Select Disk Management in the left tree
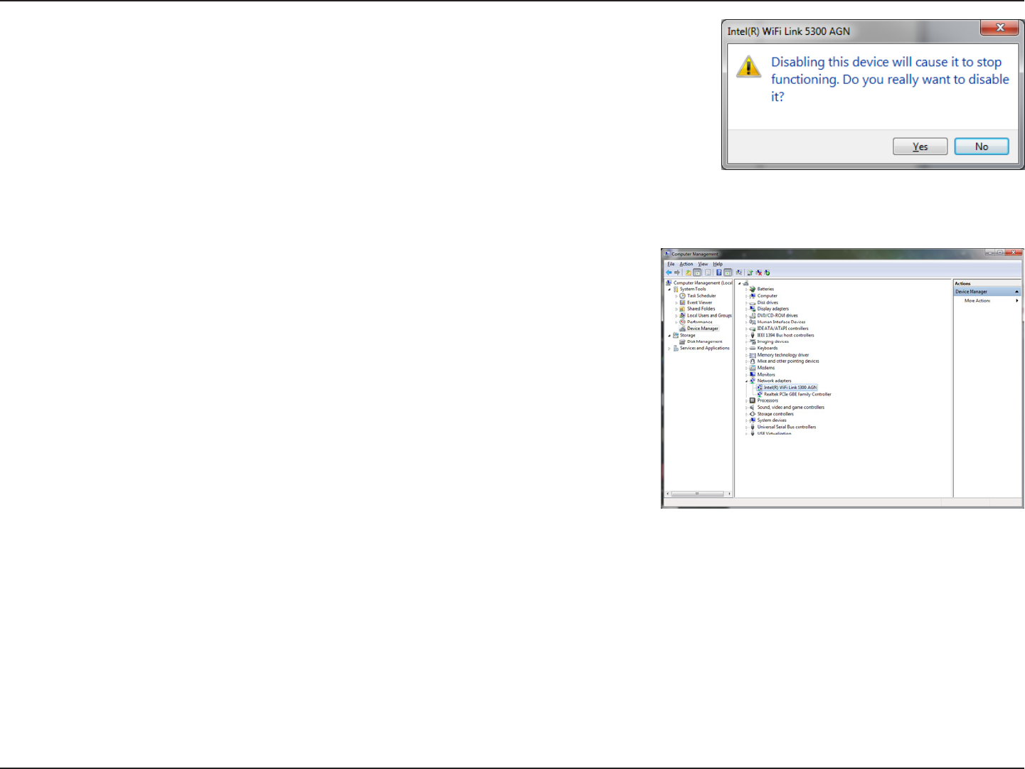The width and height of the screenshot is (1025, 769). (704, 341)
